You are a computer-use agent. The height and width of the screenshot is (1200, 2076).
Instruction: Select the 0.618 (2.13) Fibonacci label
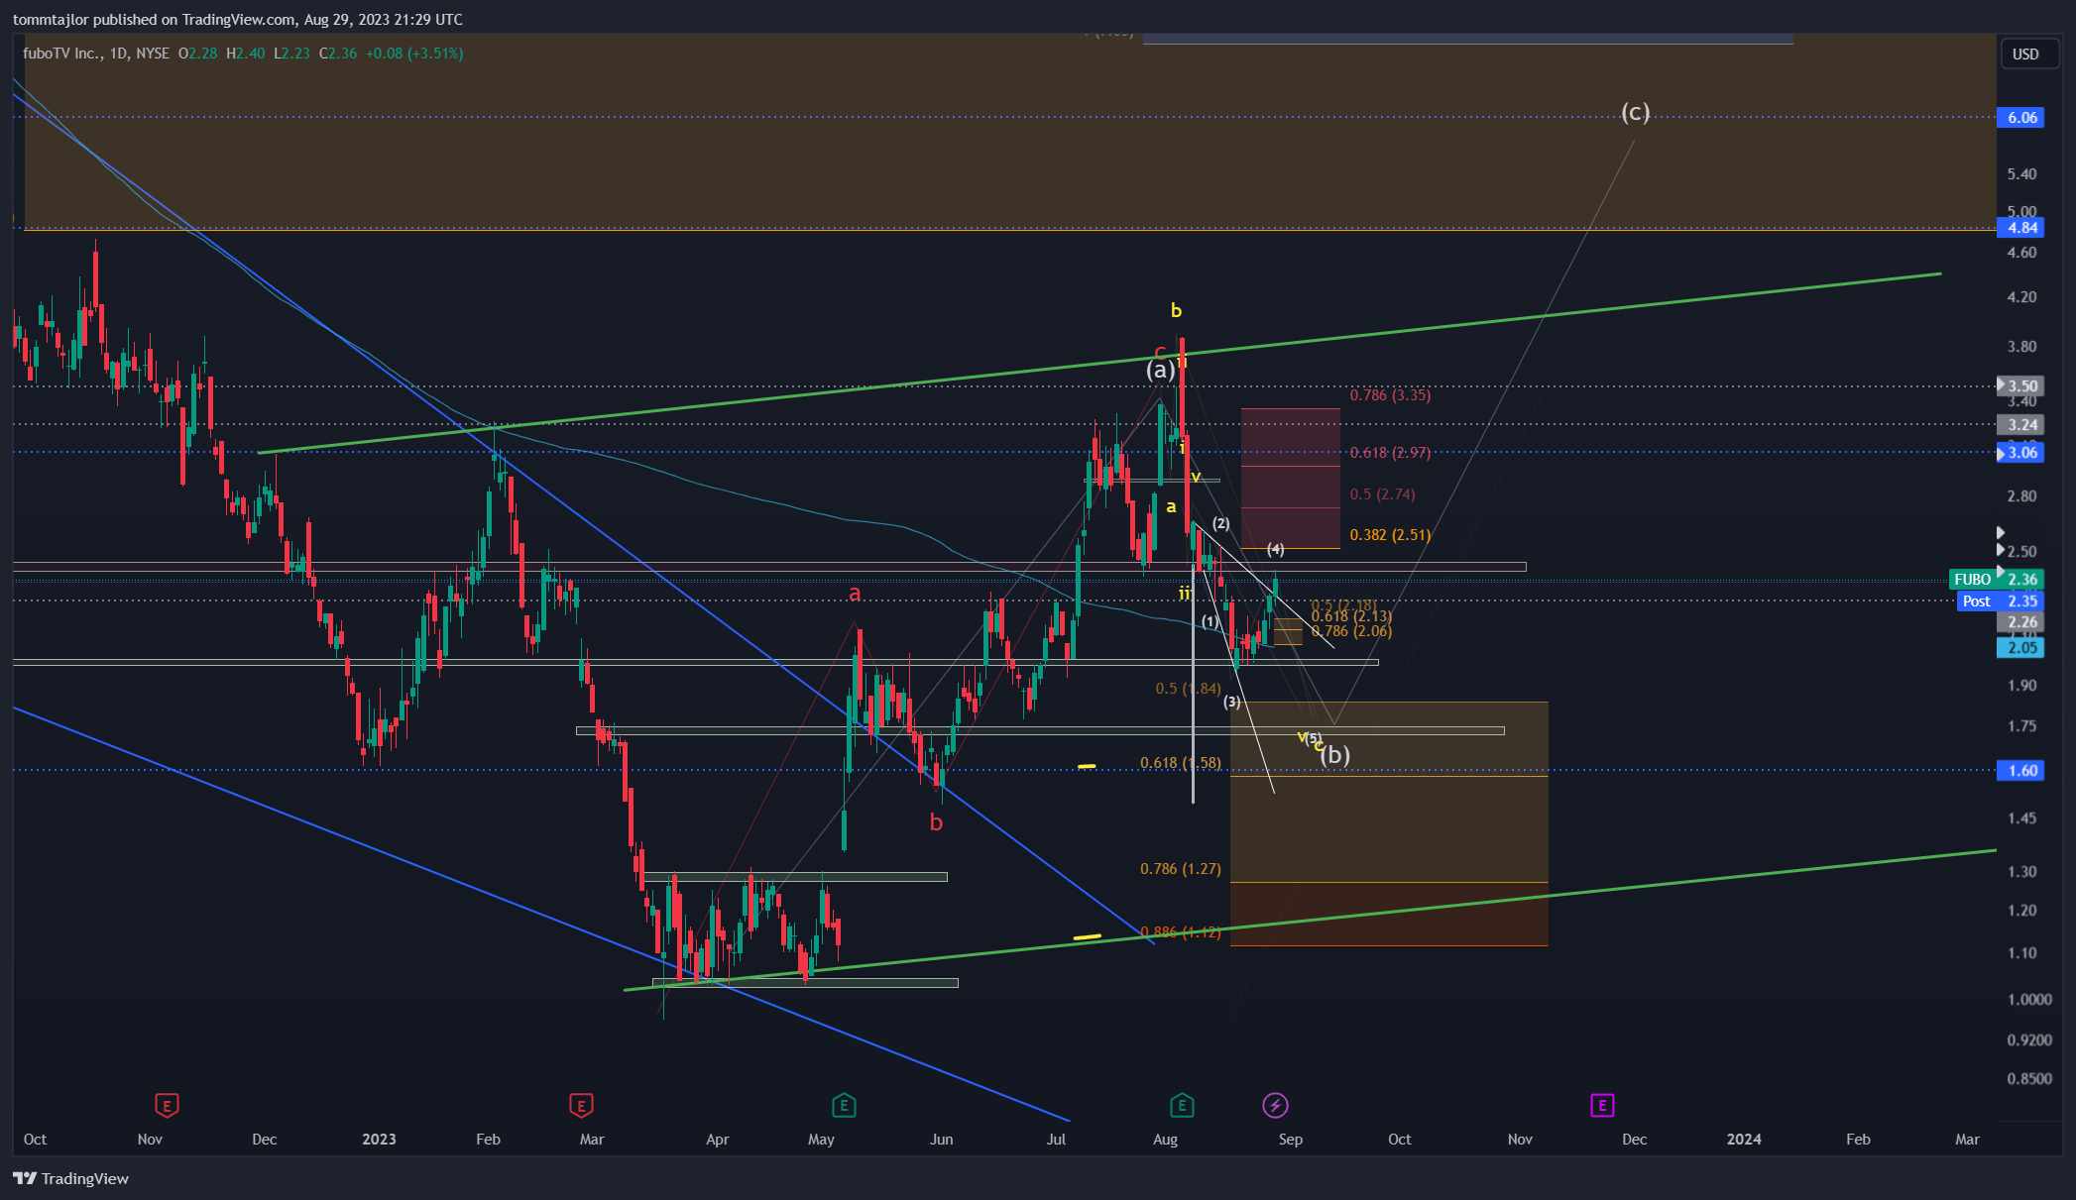(x=1351, y=616)
